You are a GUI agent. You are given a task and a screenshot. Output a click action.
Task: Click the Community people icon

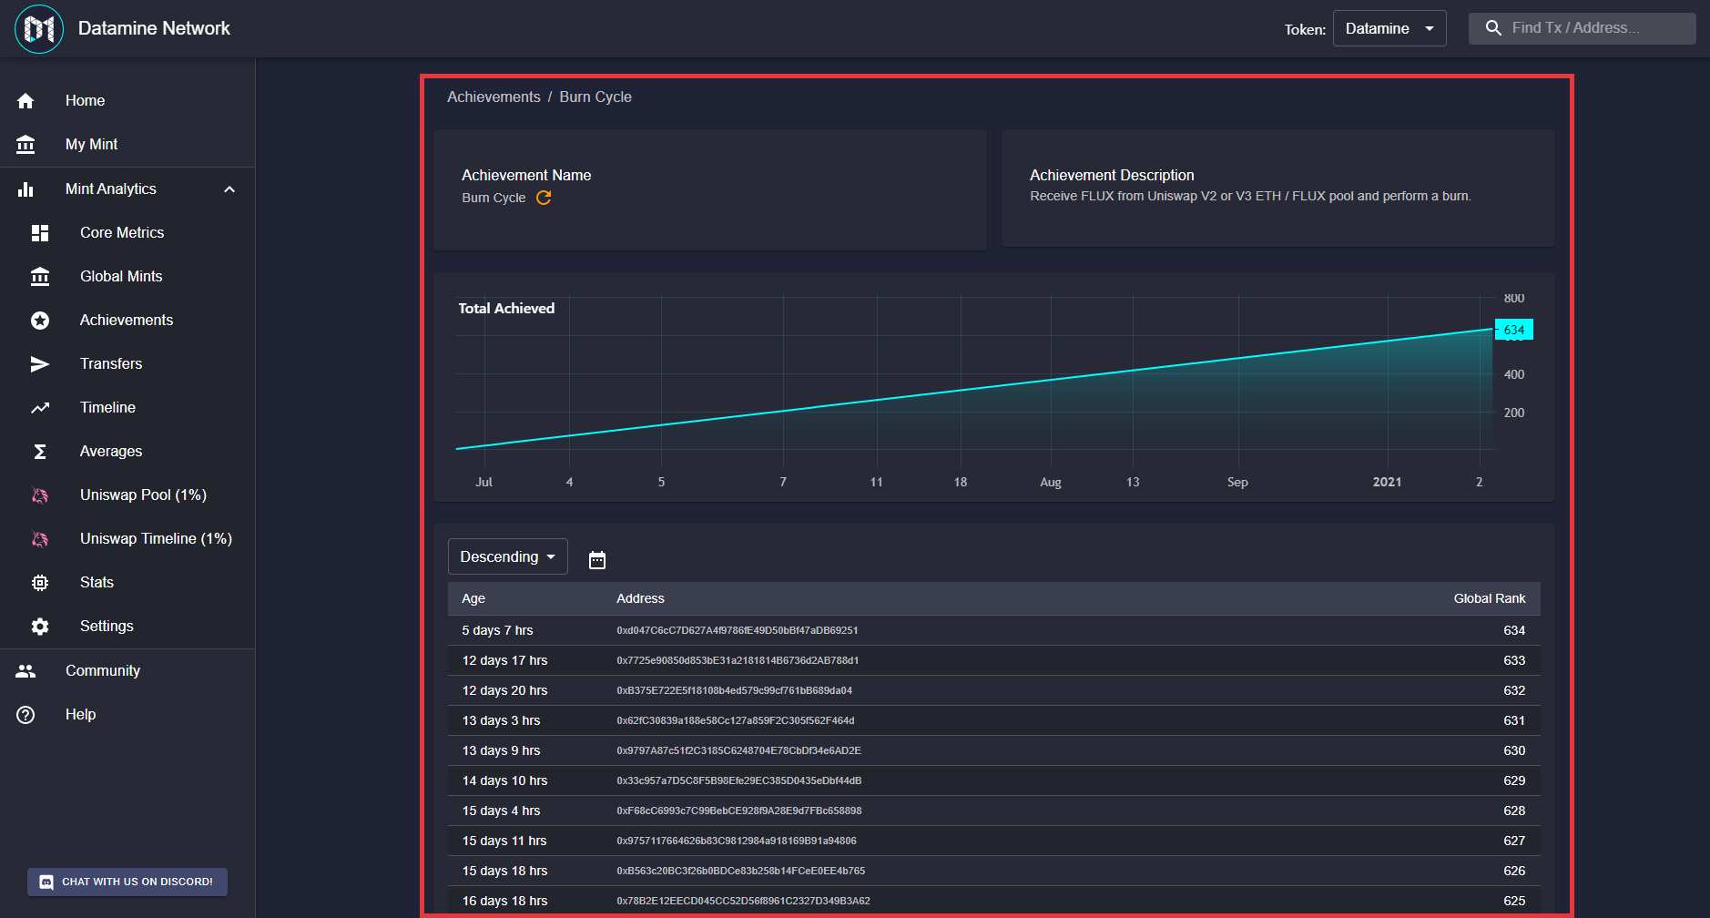click(25, 671)
